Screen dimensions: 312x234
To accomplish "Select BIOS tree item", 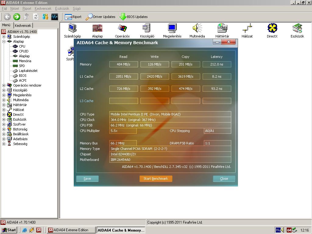I will coord(23,76).
